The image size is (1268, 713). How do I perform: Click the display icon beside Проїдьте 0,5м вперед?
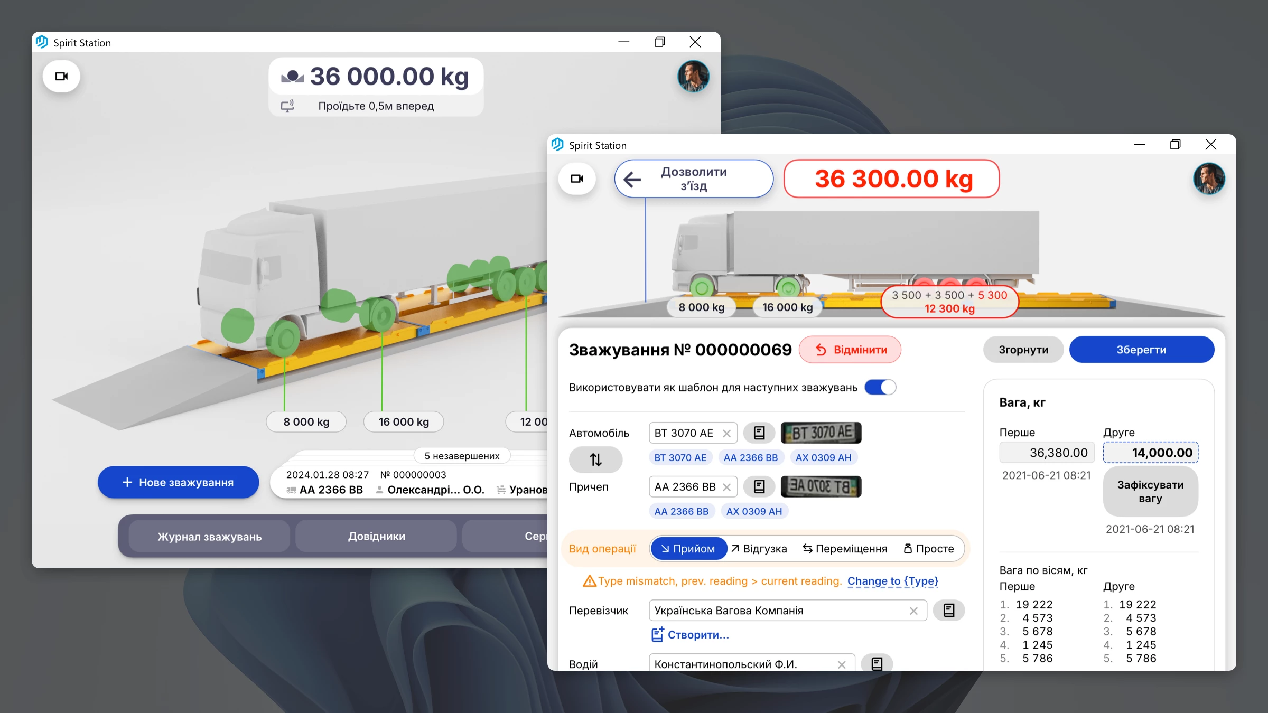pos(287,106)
